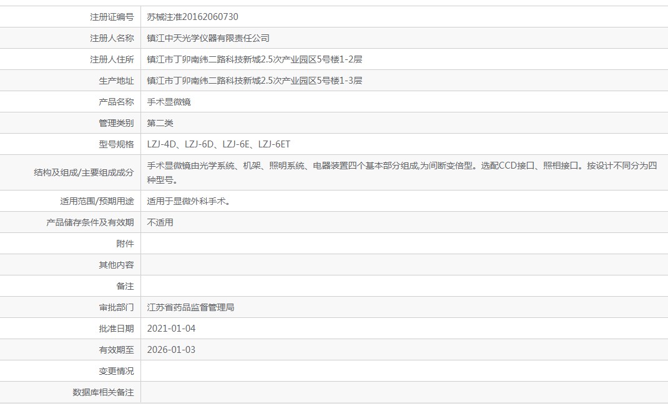The width and height of the screenshot is (668, 406).
Task: Click the label 附件
Action: point(125,244)
